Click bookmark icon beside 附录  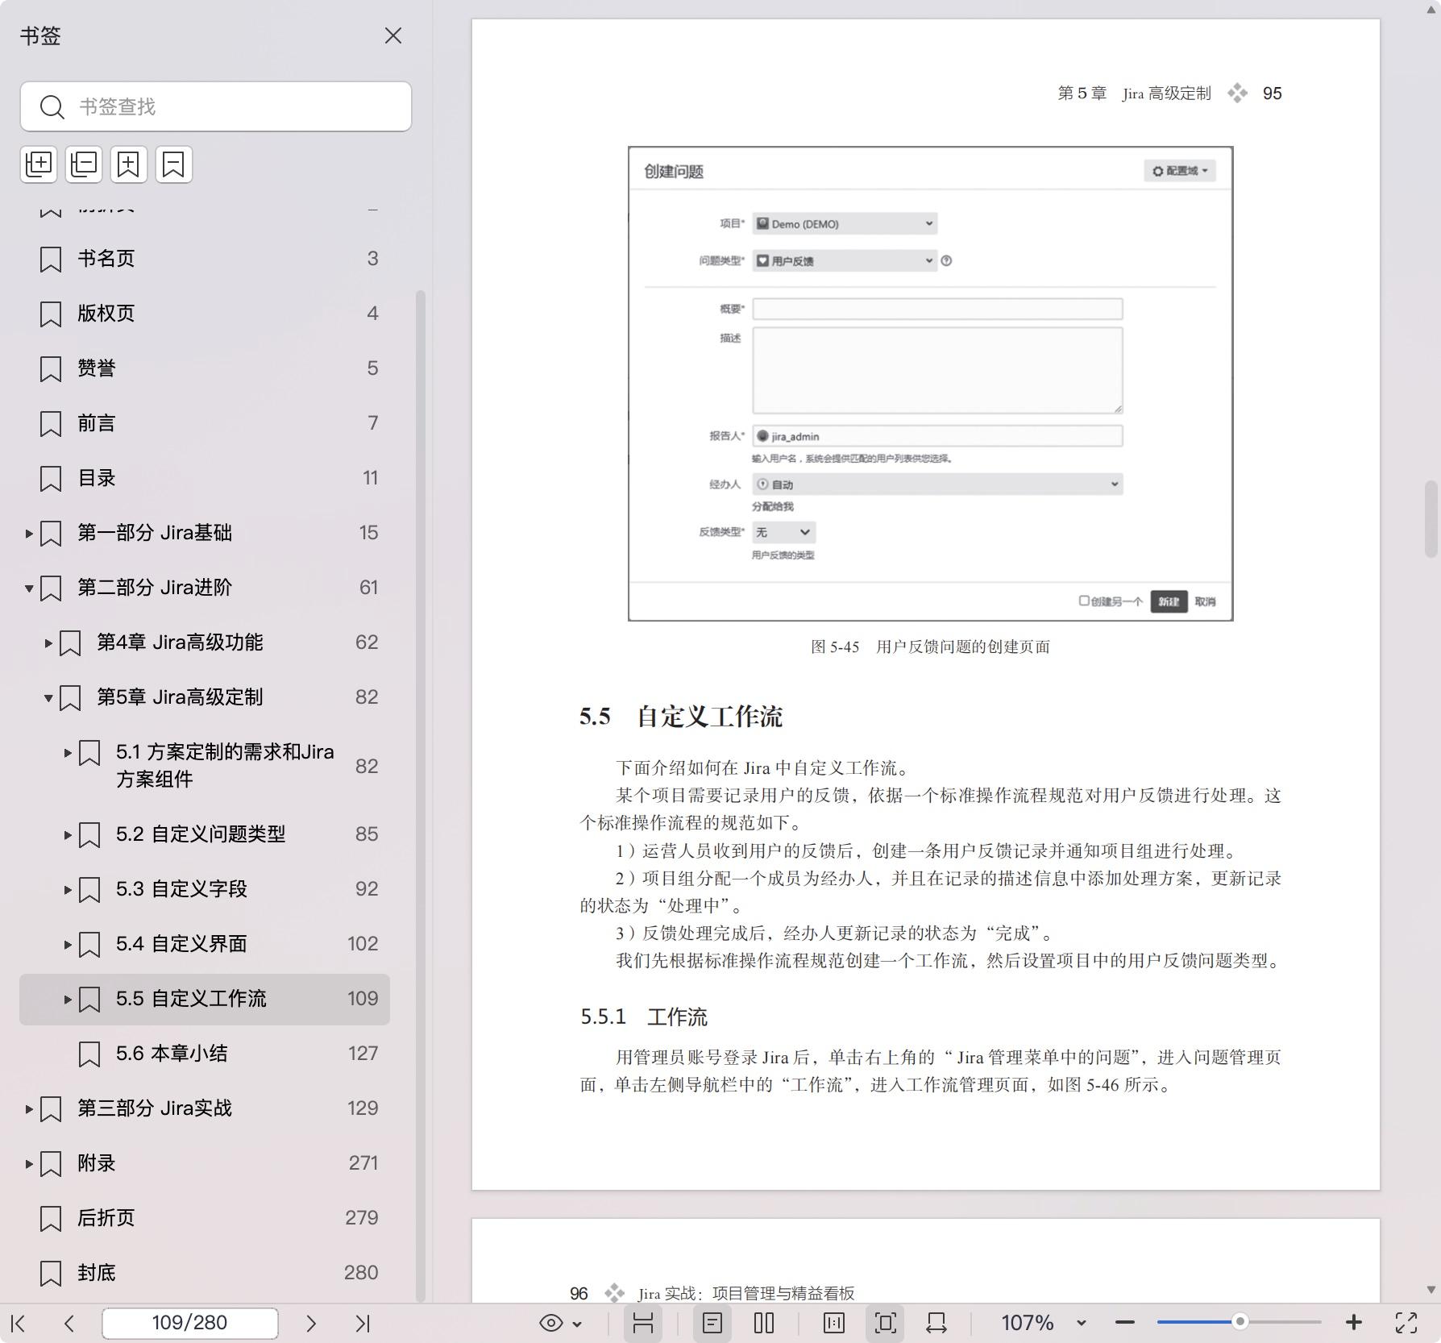[51, 1164]
